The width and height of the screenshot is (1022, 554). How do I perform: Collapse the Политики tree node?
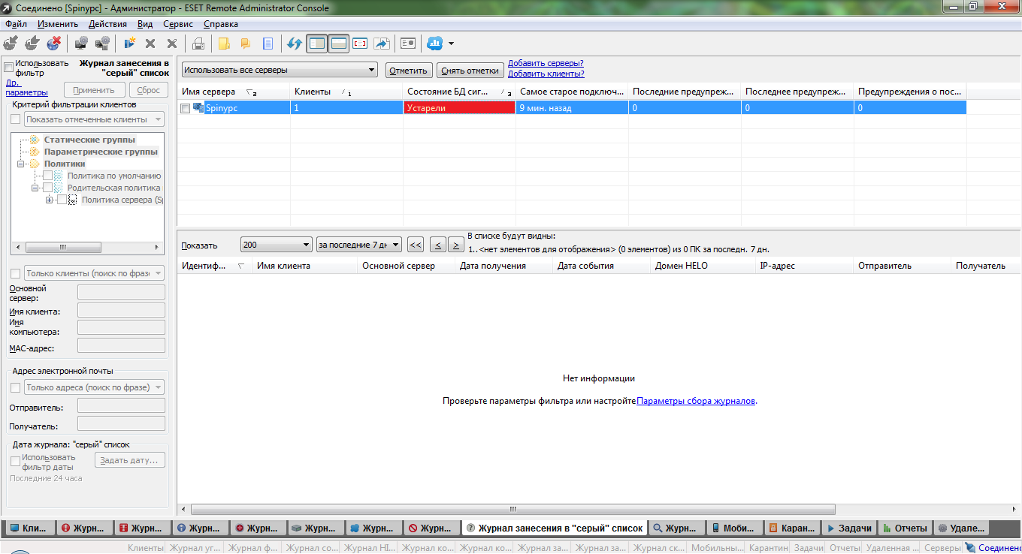pos(21,164)
